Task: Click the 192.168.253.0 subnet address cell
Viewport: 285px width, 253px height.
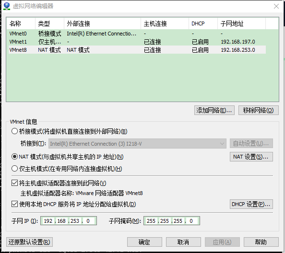Action: tap(238, 50)
